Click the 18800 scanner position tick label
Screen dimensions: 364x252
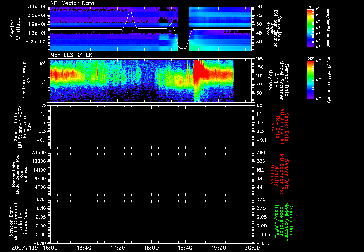[x=39, y=161]
